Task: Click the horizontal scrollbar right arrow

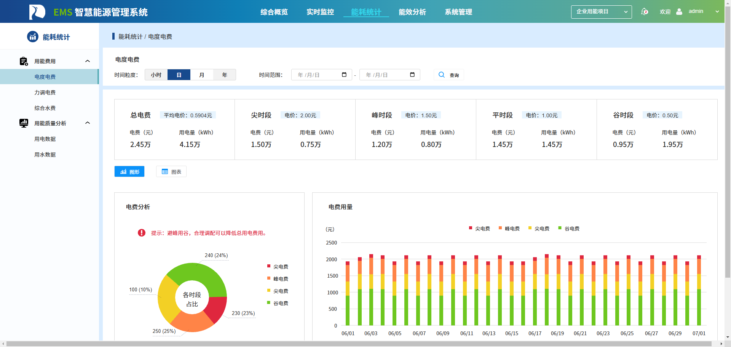Action: point(721,344)
